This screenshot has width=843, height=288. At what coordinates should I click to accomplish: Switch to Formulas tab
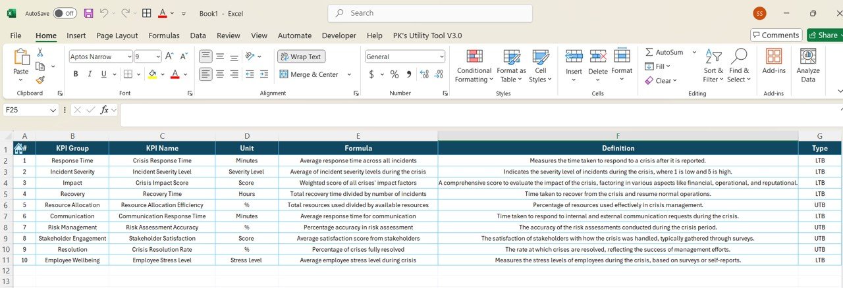(164, 36)
